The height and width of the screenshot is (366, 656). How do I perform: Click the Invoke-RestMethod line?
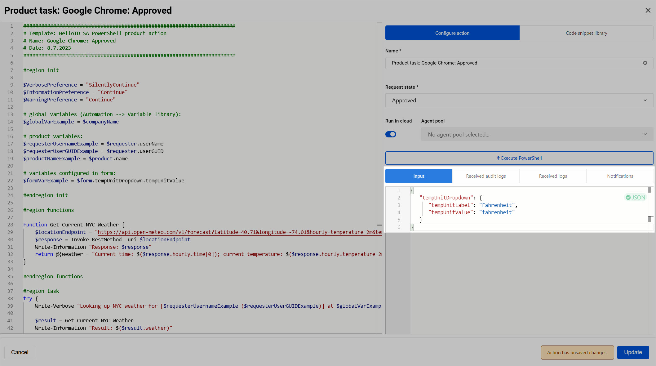click(x=113, y=239)
